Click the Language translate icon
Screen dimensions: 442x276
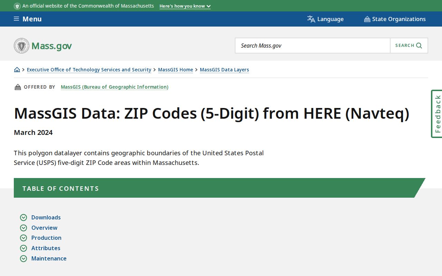[x=311, y=19]
